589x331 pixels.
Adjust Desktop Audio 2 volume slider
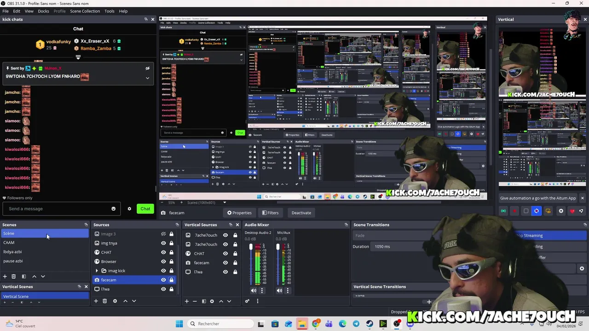click(251, 247)
